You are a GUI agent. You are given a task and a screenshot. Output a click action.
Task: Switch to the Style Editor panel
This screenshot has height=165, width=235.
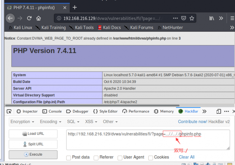[x=105, y=111]
